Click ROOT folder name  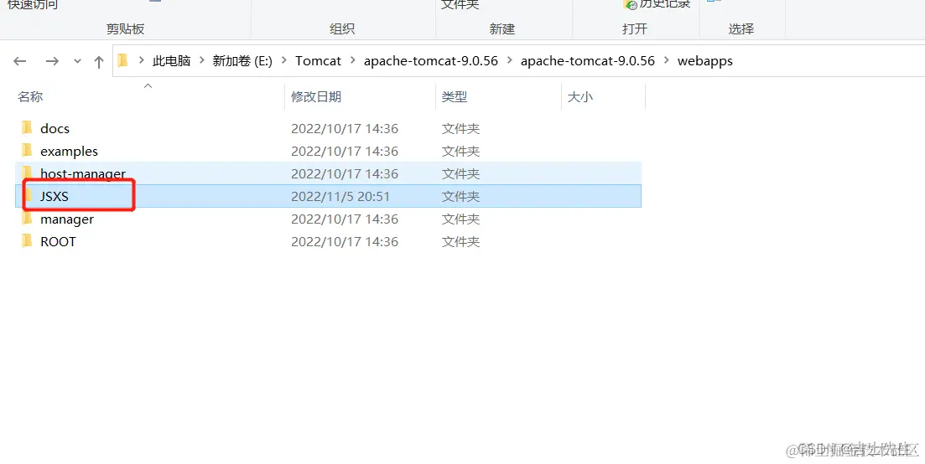(x=58, y=241)
